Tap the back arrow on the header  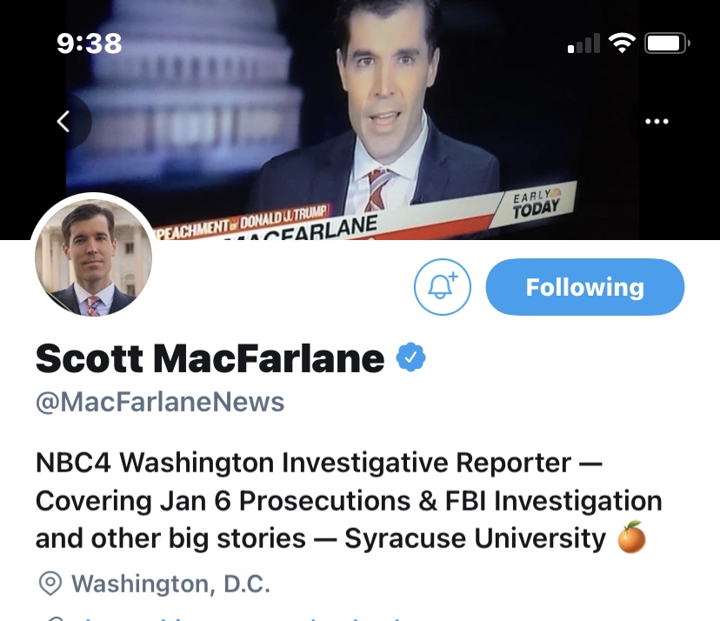63,122
